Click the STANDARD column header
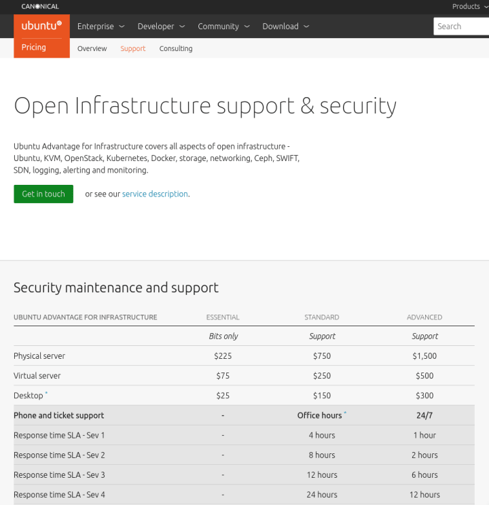 coord(322,317)
